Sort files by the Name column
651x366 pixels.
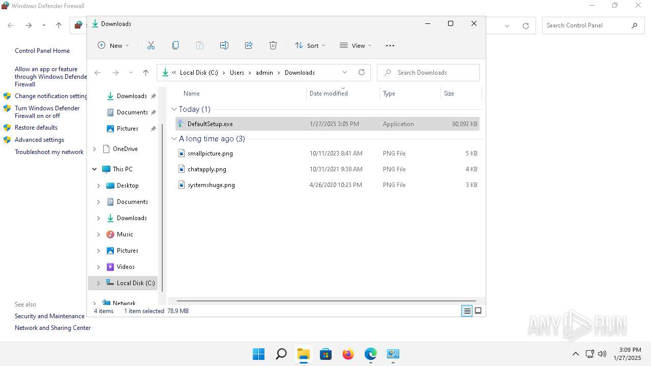pyautogui.click(x=192, y=94)
